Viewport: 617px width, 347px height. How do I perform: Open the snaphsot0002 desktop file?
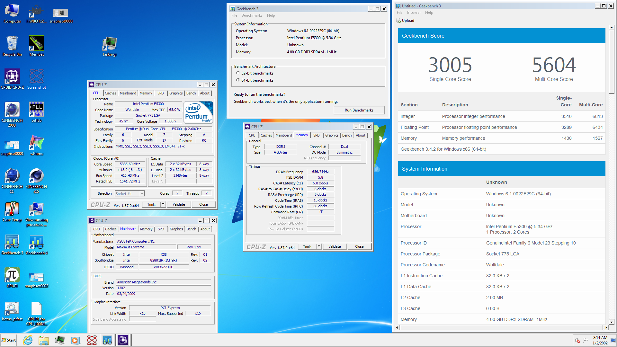[x=36, y=280]
